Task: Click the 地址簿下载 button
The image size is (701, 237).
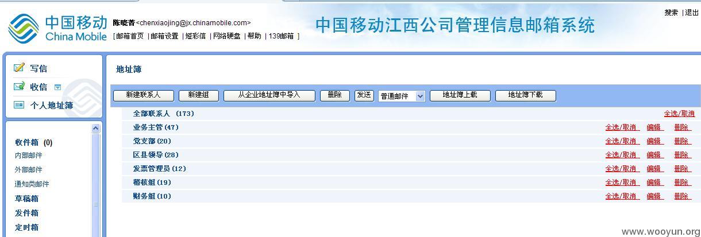Action: pos(526,95)
